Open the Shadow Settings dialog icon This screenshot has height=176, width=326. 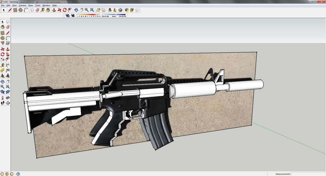[68, 15]
